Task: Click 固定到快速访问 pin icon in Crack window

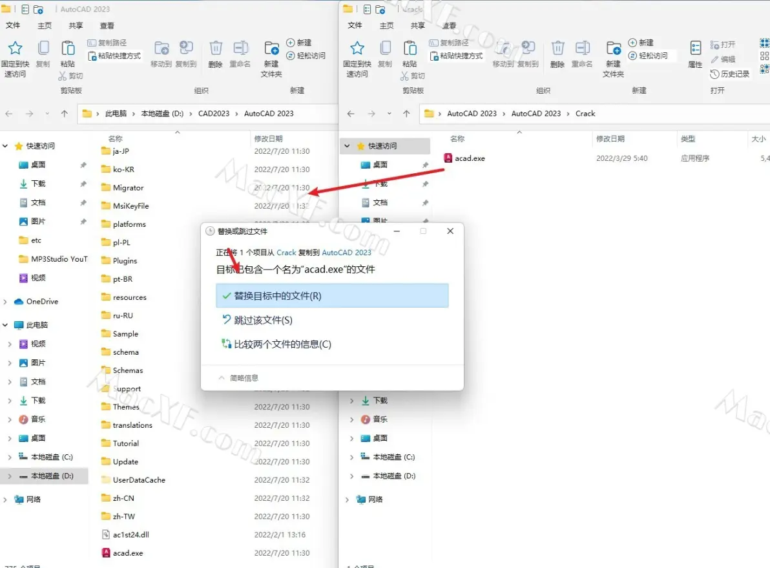Action: tap(357, 48)
